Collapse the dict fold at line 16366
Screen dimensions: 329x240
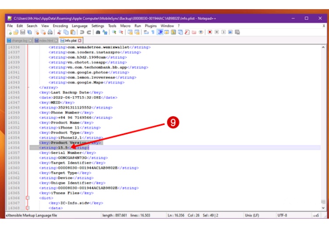click(28, 198)
